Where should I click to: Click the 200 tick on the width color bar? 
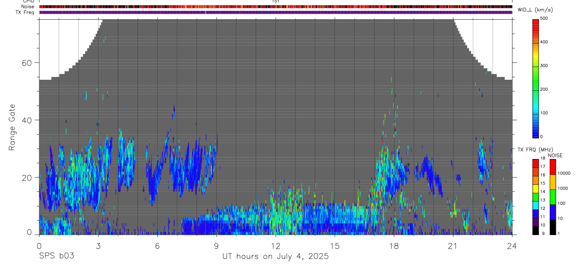click(544, 89)
